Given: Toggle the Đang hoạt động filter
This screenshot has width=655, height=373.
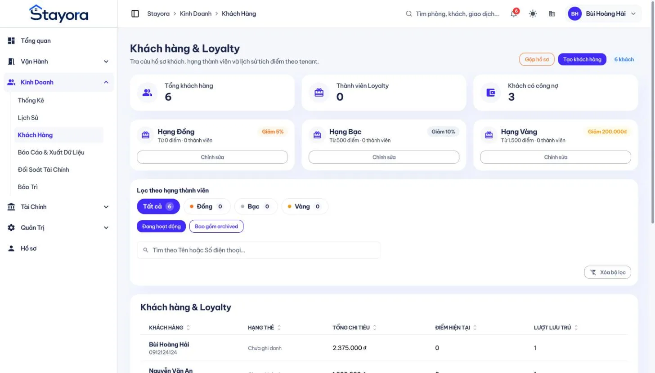Looking at the screenshot, I should pos(161,226).
